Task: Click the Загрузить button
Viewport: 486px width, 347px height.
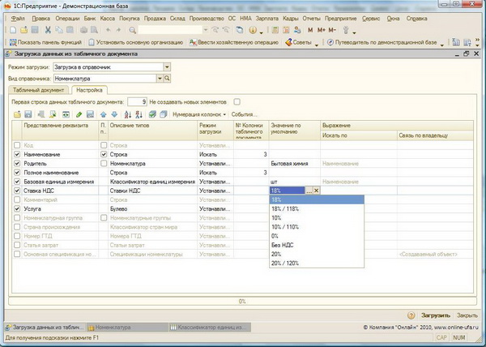Action: (x=436, y=315)
